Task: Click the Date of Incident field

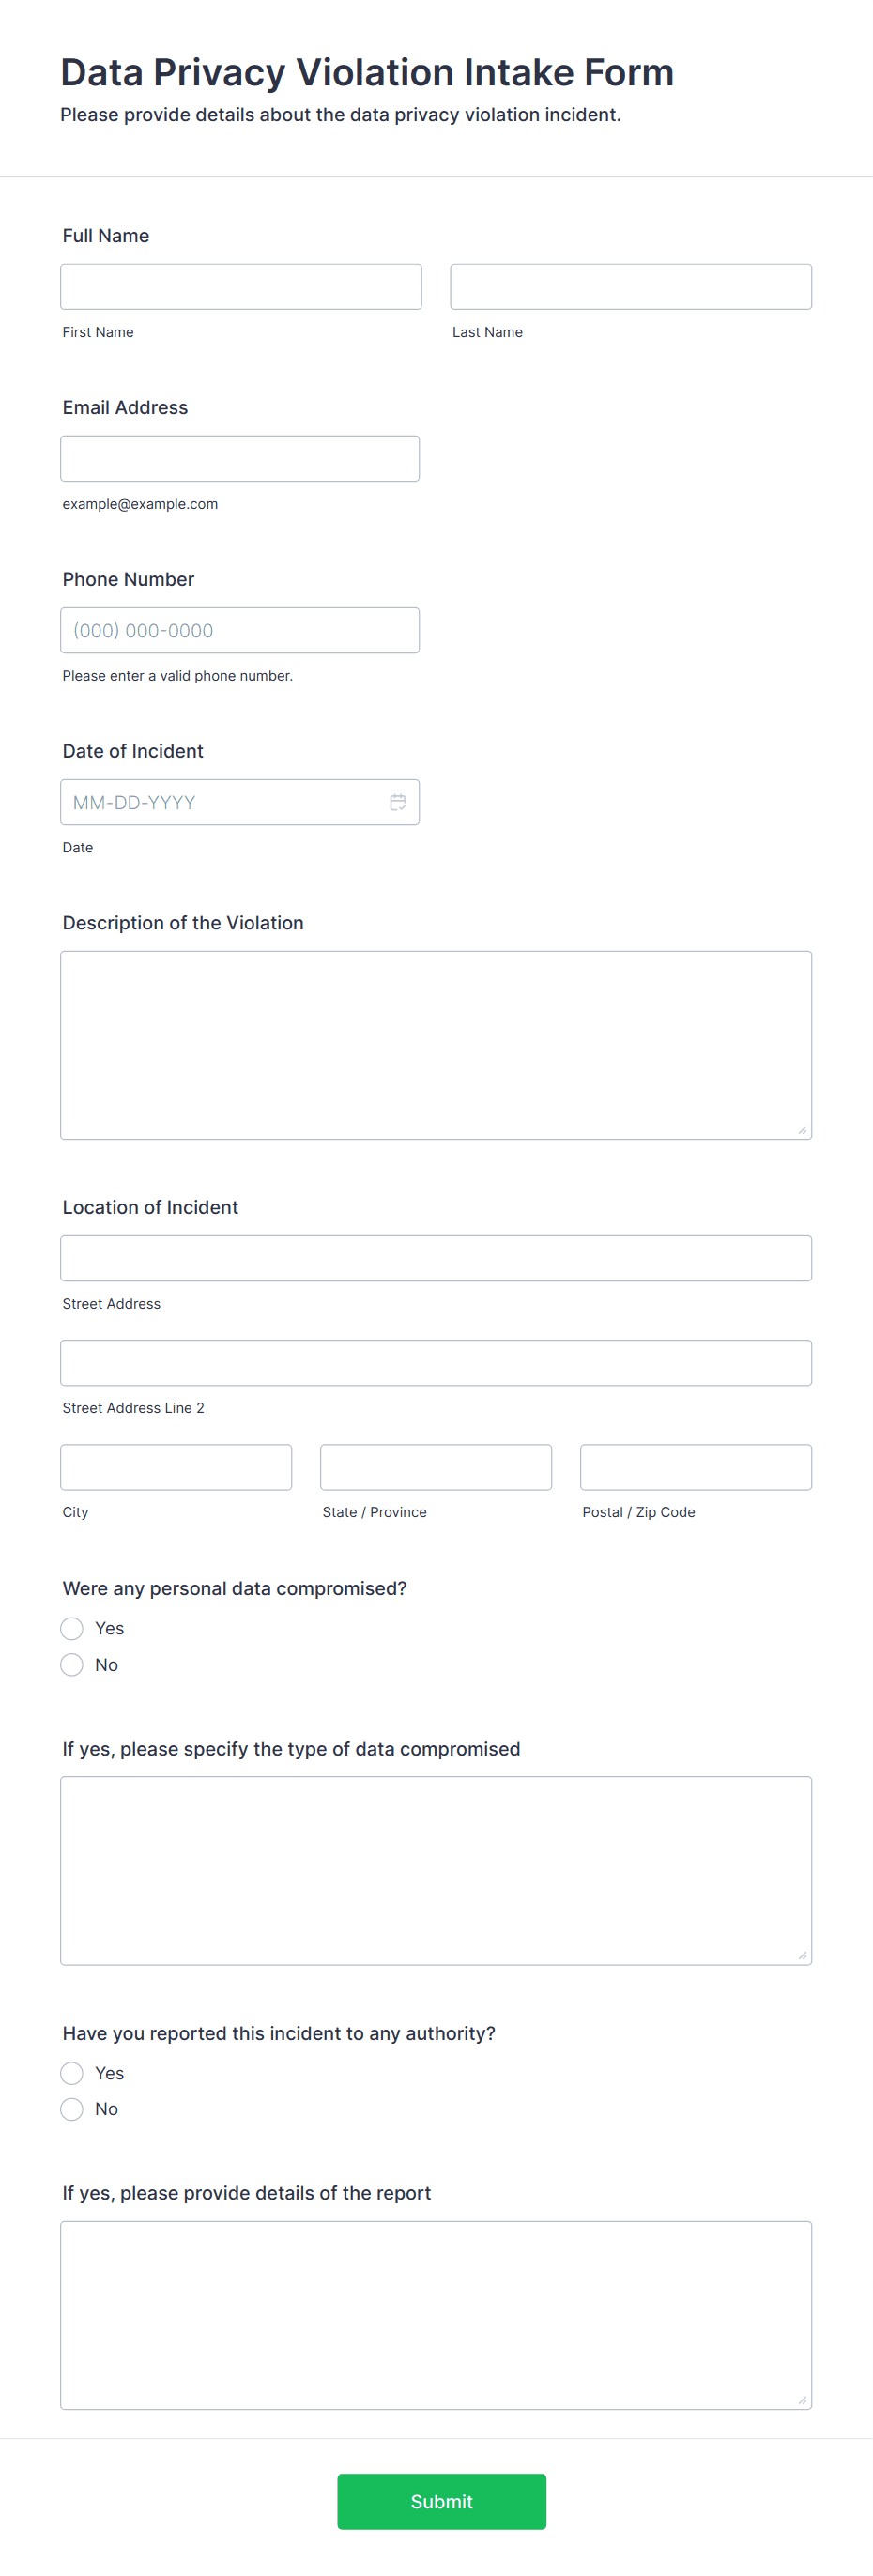Action: [220, 801]
